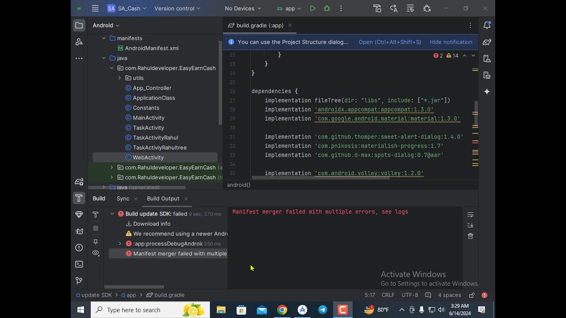
Task: Toggle soft-wrap in the build output
Action: (x=470, y=215)
